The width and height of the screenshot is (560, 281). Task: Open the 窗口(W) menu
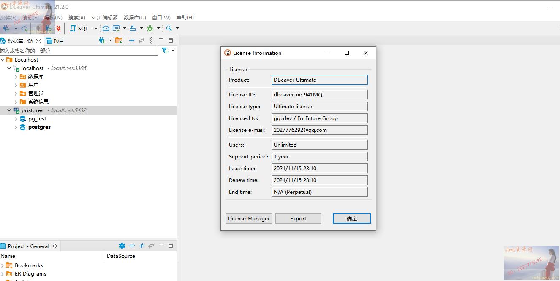(161, 18)
